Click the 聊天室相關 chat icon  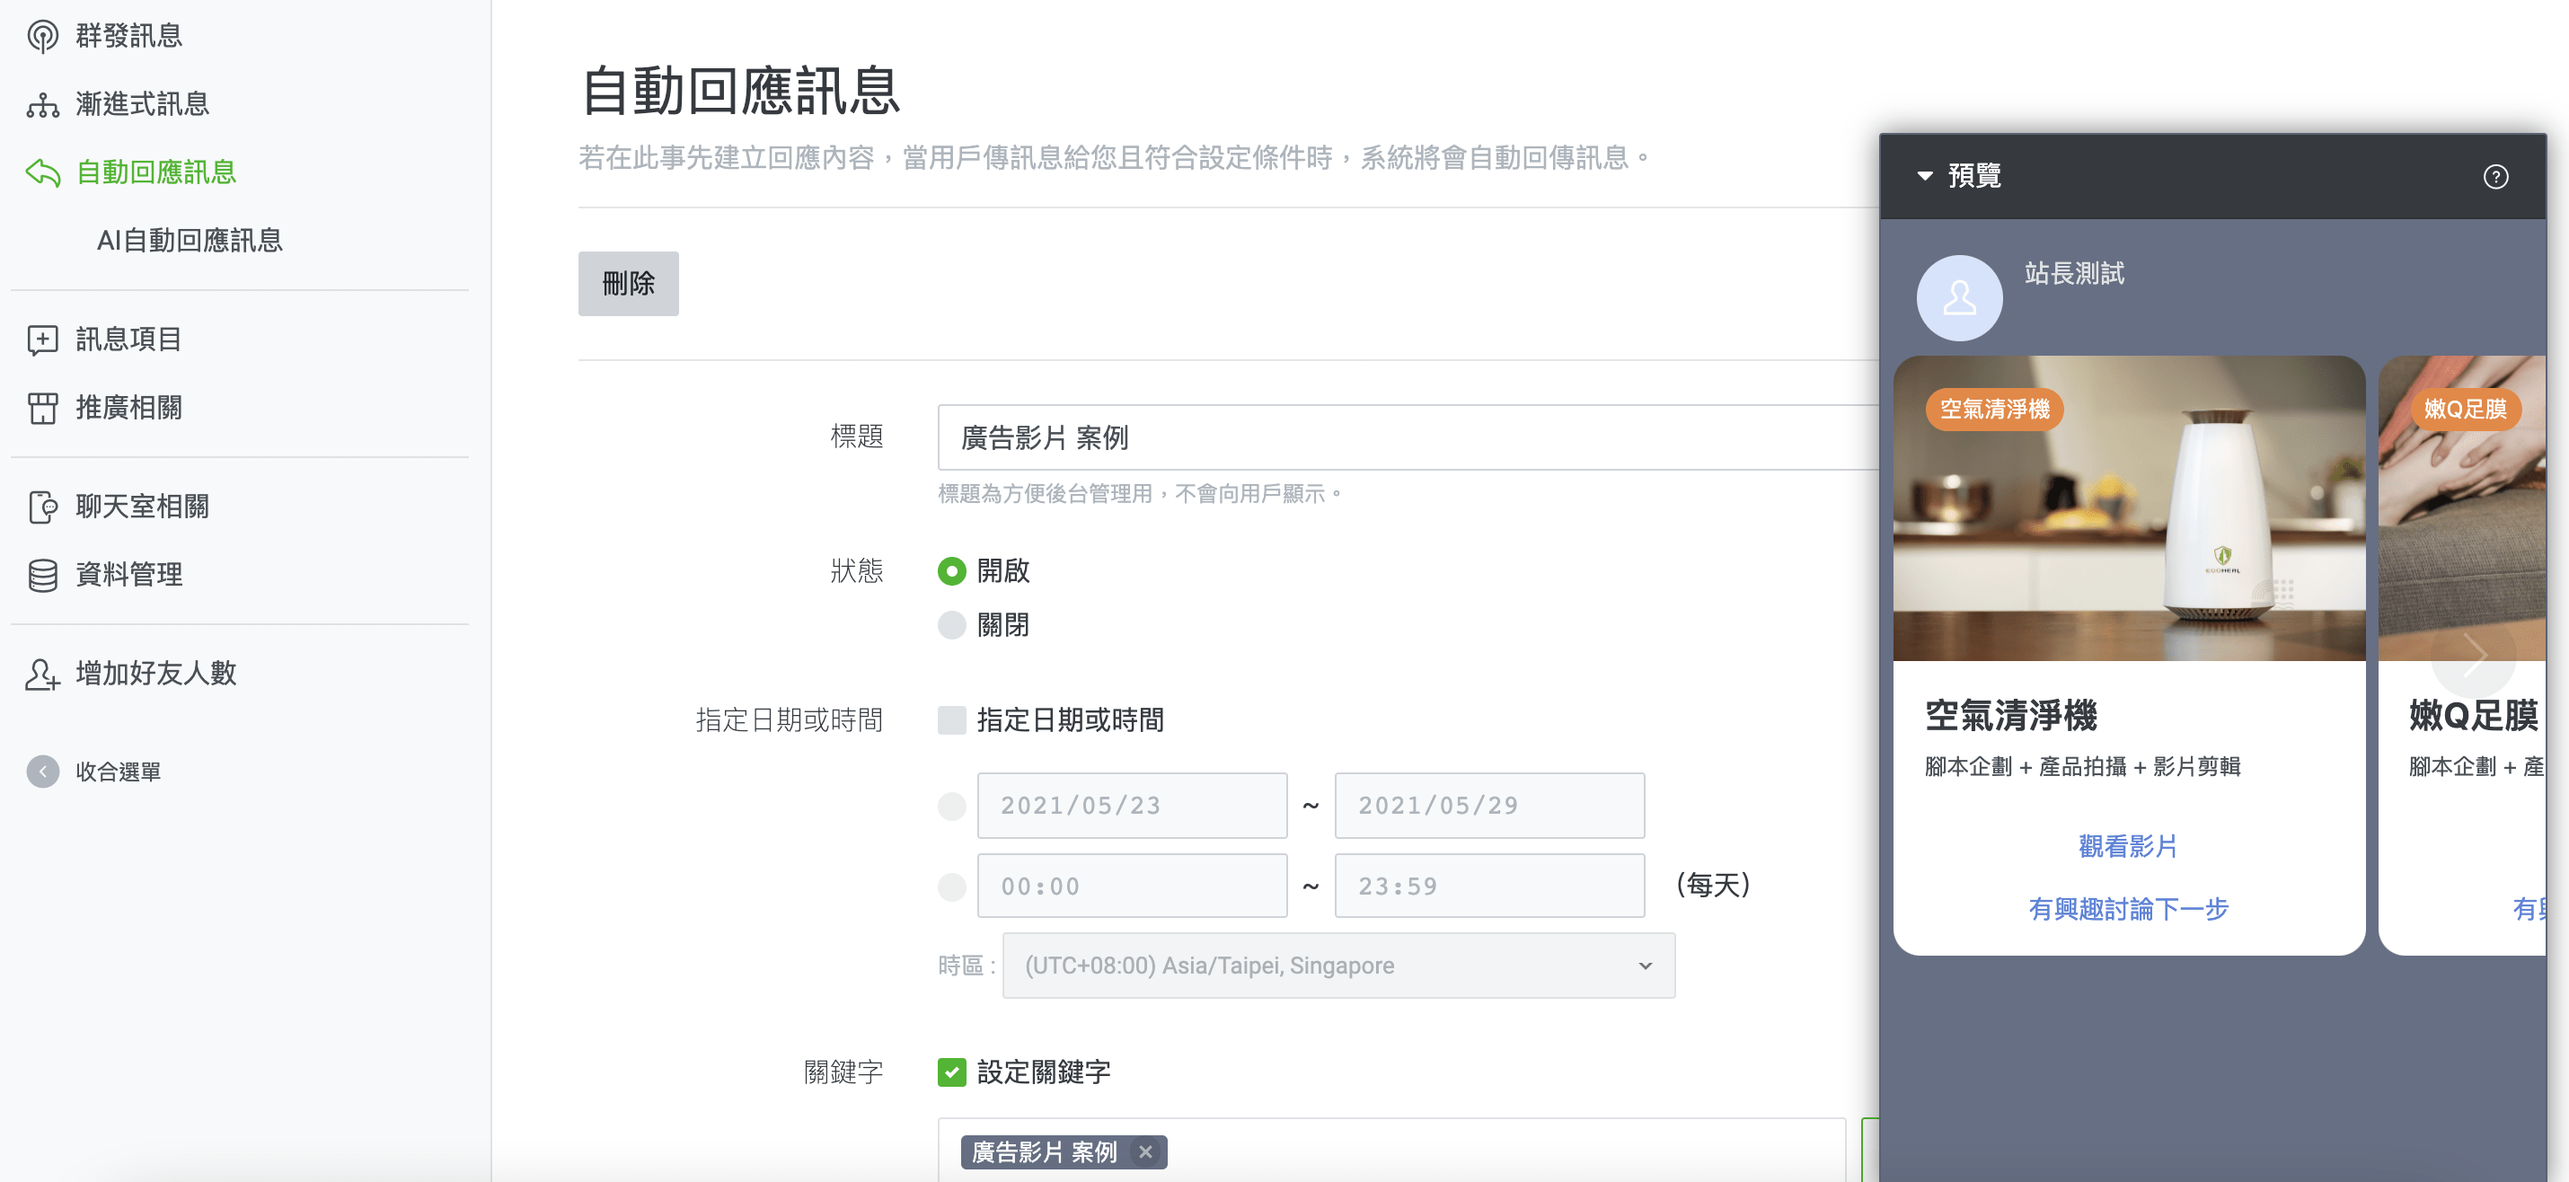coord(42,507)
